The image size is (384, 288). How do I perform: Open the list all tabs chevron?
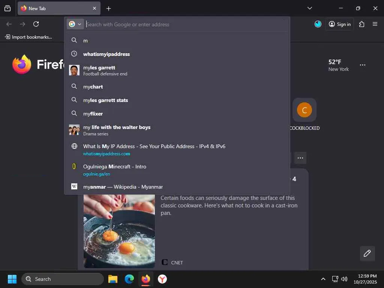click(x=309, y=8)
